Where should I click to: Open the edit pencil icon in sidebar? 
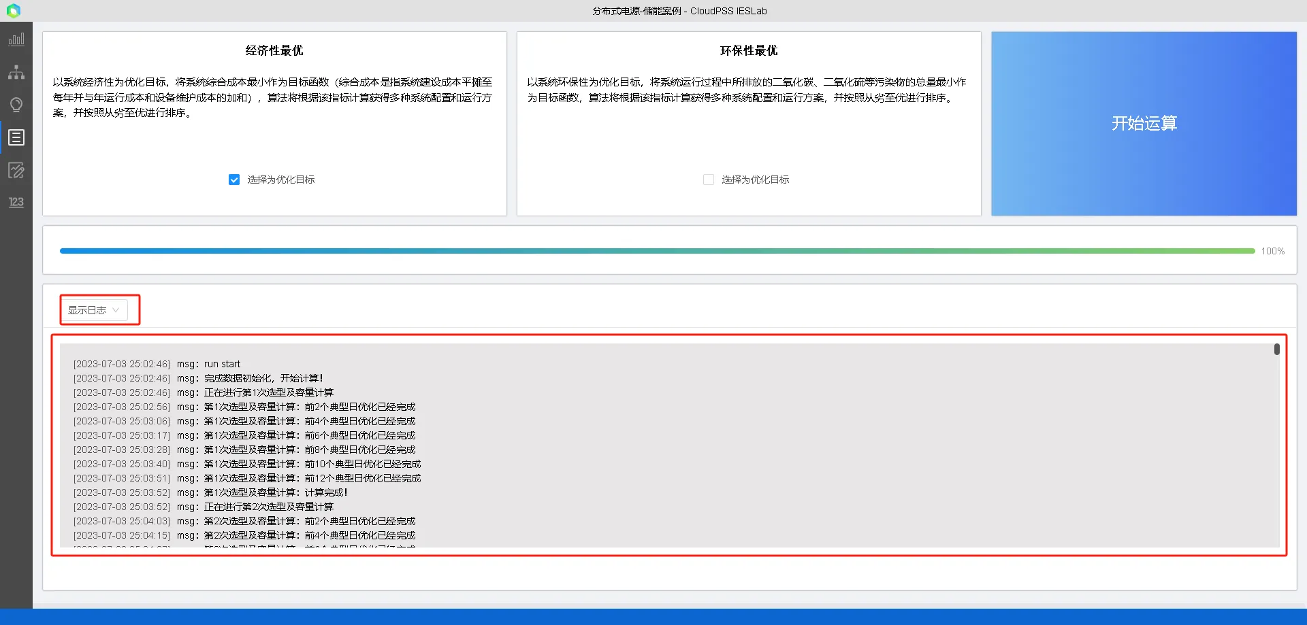point(16,170)
